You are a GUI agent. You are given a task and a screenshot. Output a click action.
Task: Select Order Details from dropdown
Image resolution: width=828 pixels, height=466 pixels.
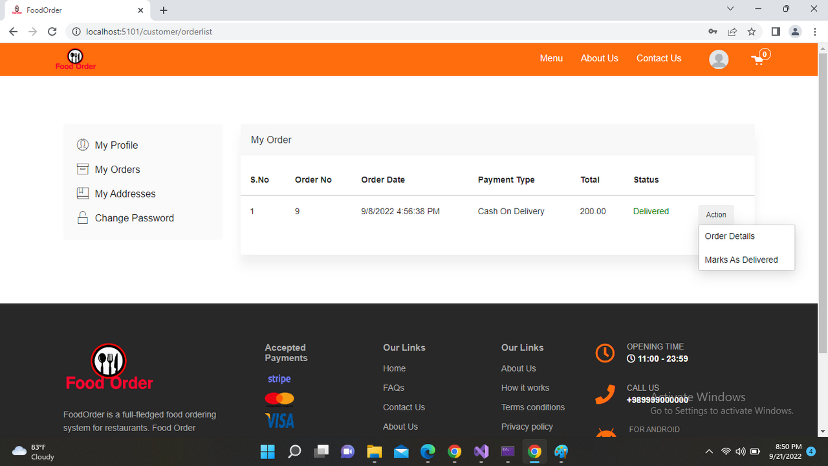click(x=730, y=236)
